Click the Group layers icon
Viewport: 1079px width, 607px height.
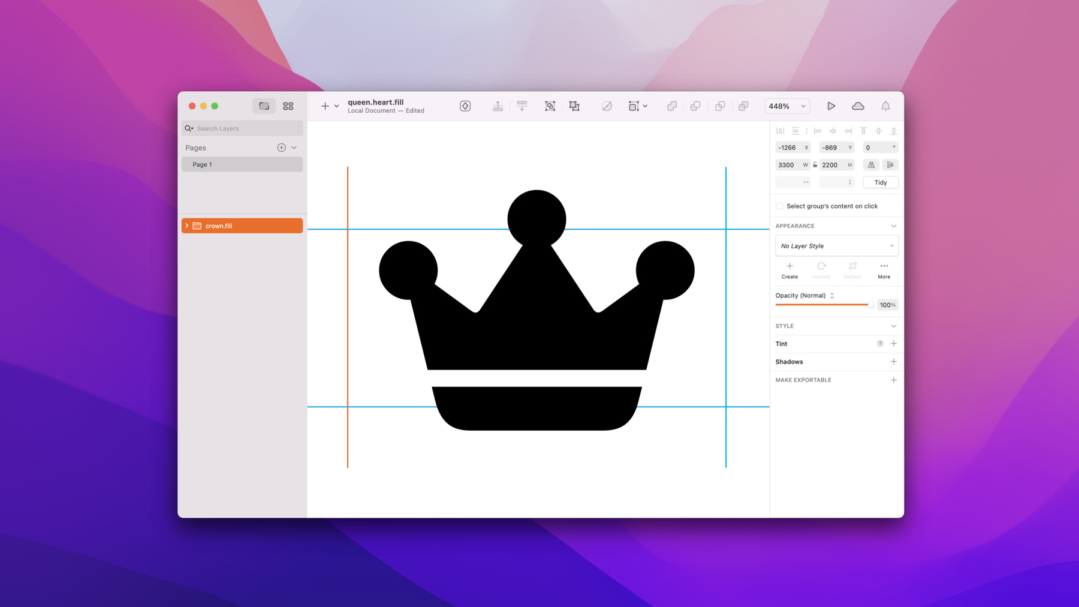click(x=550, y=106)
